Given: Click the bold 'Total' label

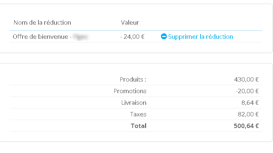Looking at the screenshot, I should (x=138, y=126).
